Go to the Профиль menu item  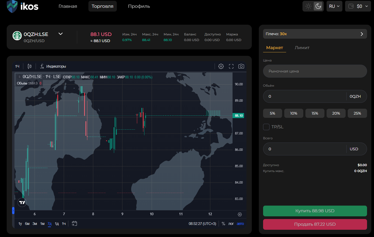(139, 6)
